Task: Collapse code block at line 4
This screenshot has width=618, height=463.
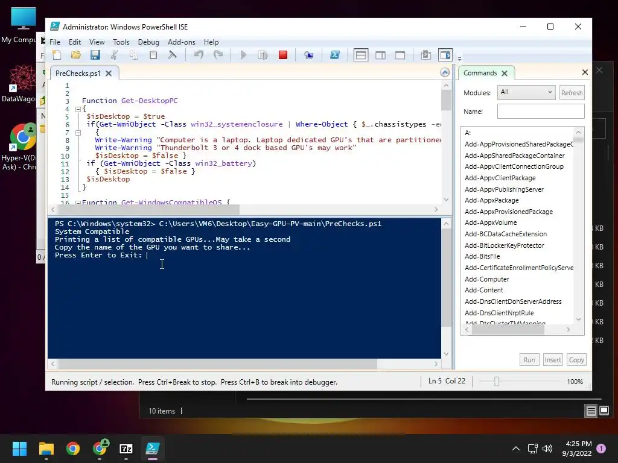Action: (78, 109)
